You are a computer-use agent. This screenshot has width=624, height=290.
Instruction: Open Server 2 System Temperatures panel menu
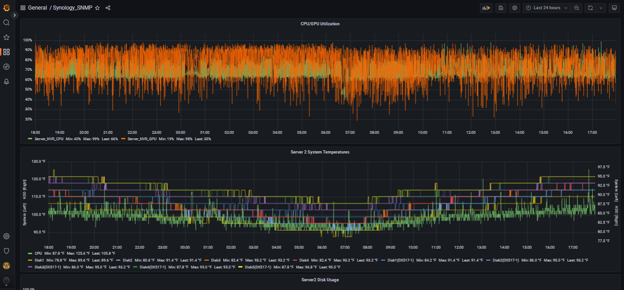tap(320, 152)
